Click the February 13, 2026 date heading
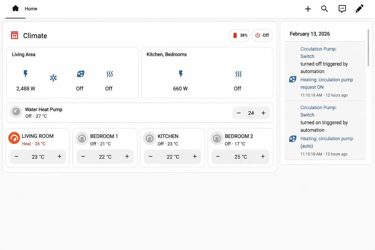Screen dimensions: 375x250 (310, 34)
